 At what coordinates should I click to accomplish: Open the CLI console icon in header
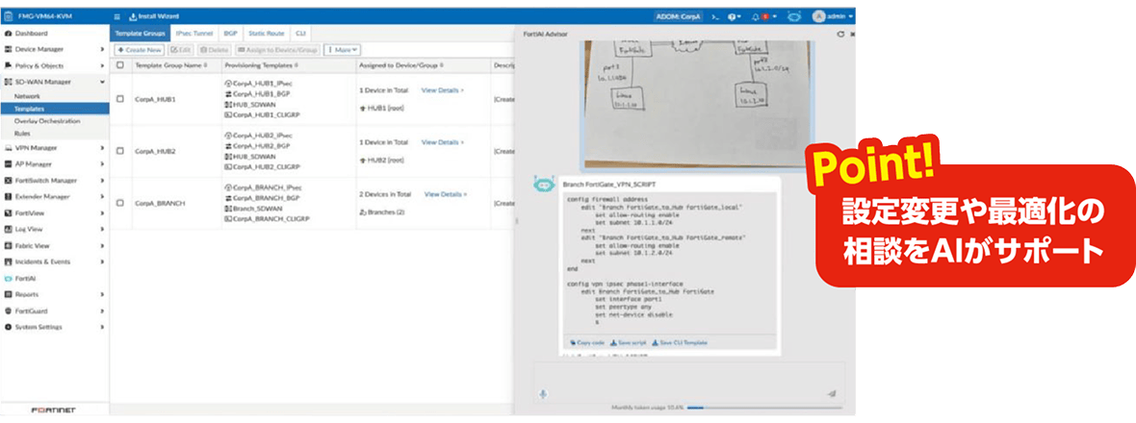tap(715, 16)
